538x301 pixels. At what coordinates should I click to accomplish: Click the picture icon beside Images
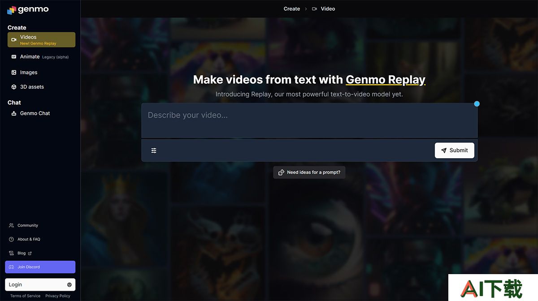(14, 72)
